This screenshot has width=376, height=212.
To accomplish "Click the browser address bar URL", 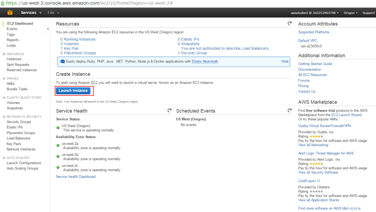I will coord(89,3).
